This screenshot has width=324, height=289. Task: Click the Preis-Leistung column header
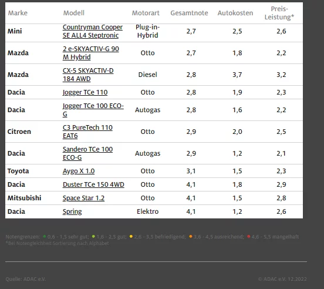(x=279, y=13)
